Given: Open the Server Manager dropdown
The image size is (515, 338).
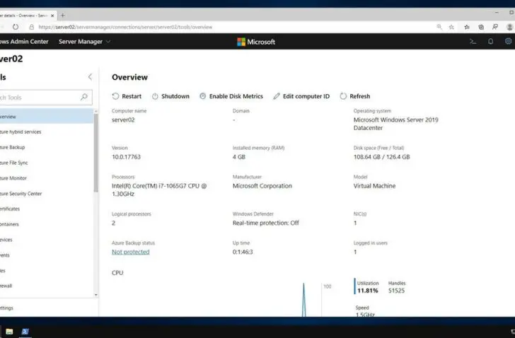Looking at the screenshot, I should pos(84,42).
